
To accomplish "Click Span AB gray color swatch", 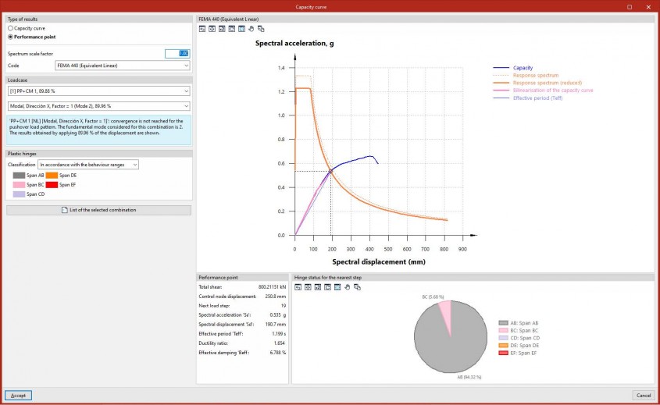I will (x=19, y=176).
